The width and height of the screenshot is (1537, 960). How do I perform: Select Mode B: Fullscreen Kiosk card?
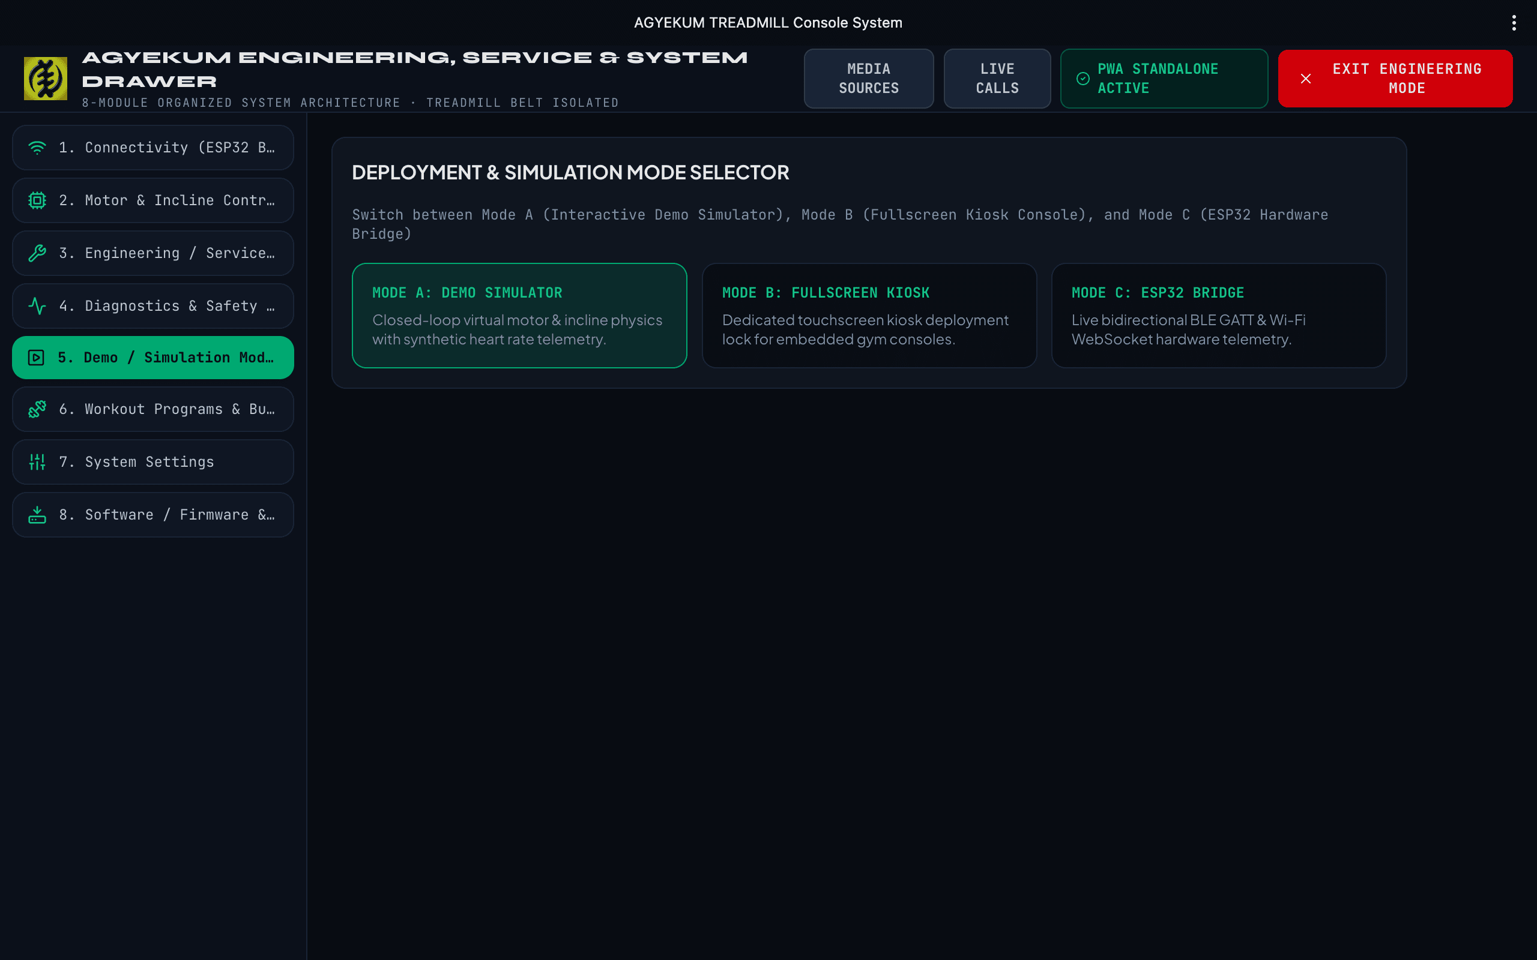(x=869, y=316)
